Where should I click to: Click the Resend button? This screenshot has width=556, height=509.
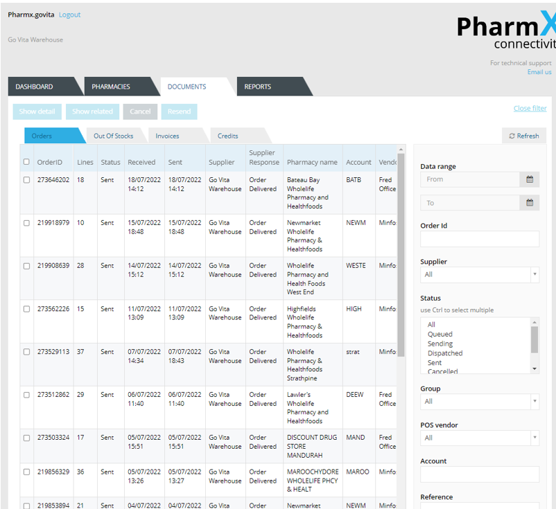point(179,111)
